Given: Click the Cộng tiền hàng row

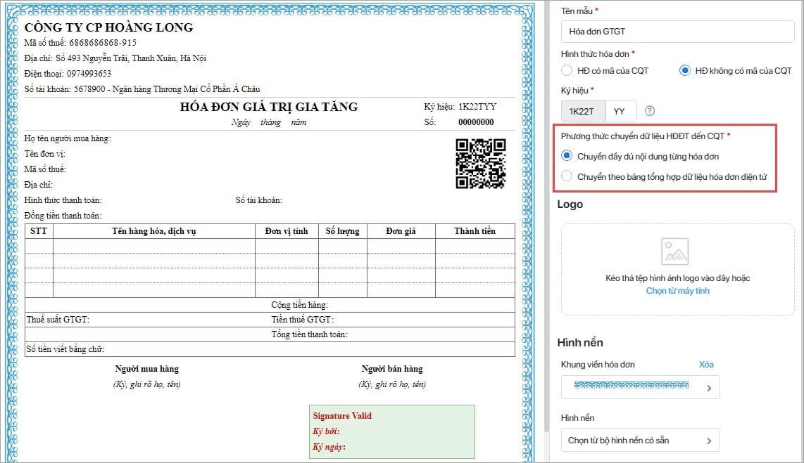Looking at the screenshot, I should pyautogui.click(x=270, y=305).
